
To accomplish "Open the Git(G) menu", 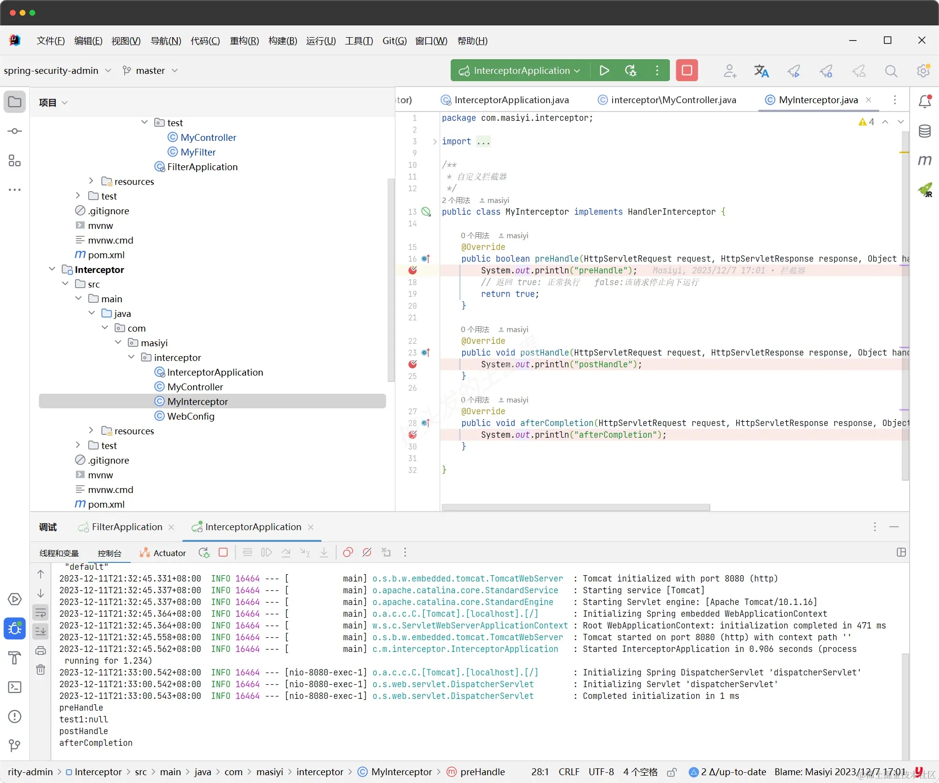I will [394, 41].
